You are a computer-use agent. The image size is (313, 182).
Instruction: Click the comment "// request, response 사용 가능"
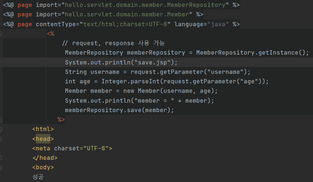[x=113, y=43]
